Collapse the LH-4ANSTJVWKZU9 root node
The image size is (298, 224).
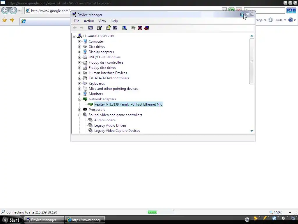(74, 36)
